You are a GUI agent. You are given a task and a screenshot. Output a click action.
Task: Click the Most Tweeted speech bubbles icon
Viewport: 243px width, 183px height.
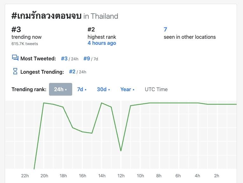click(15, 58)
